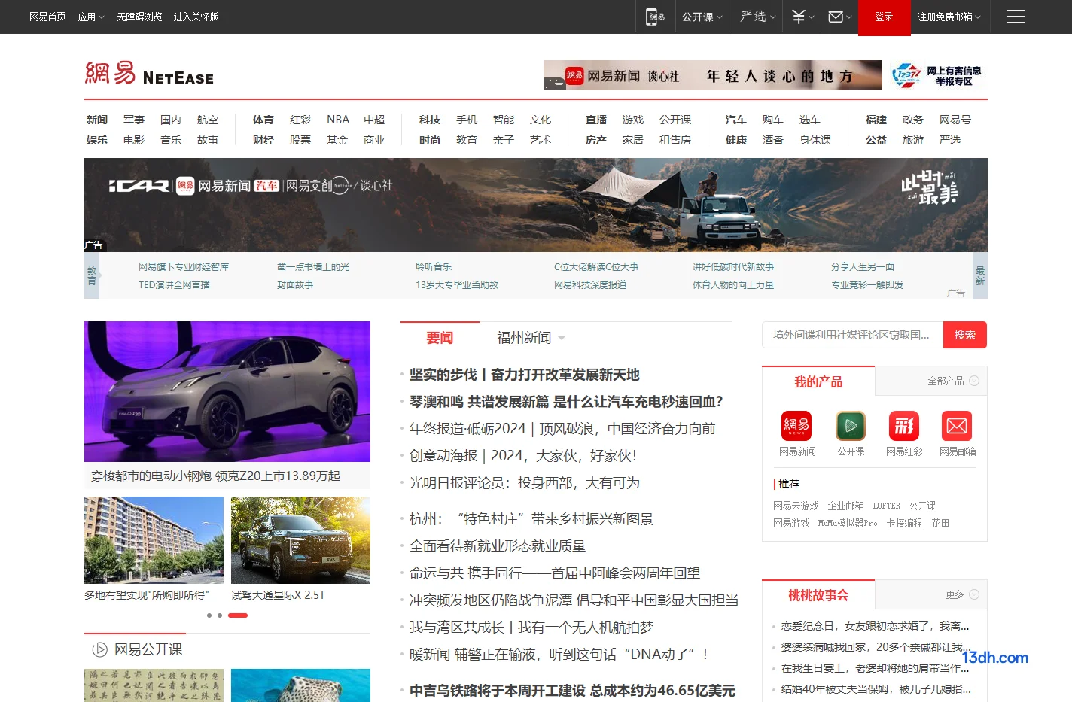Open the mail envelope icon dropdown
The height and width of the screenshot is (702, 1072).
point(839,17)
